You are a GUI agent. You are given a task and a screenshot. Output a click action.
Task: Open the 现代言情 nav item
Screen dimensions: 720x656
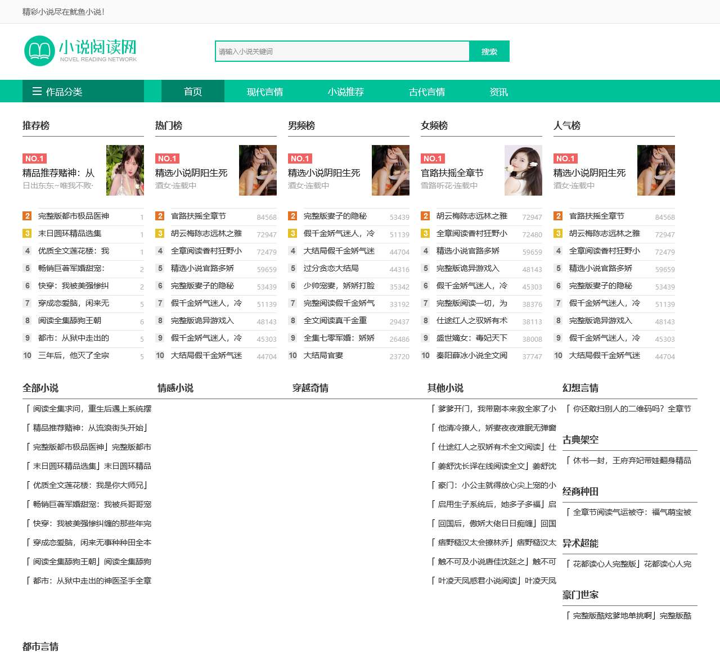(265, 92)
